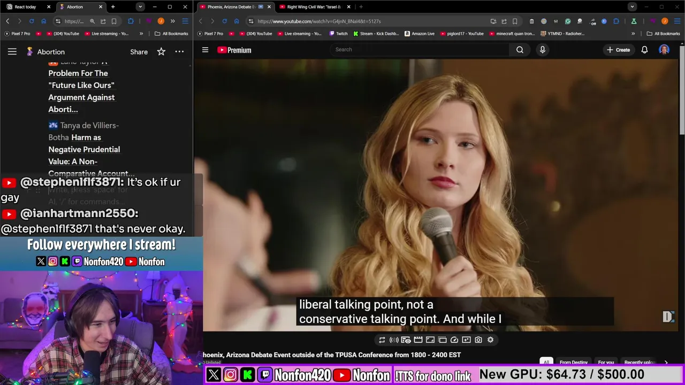Click the YouTube search magnifier button
This screenshot has height=385, width=685.
520,50
